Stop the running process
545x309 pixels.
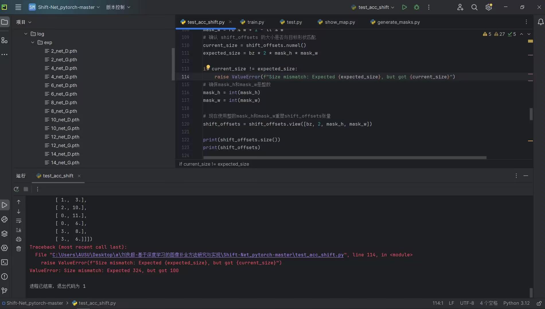(x=26, y=189)
